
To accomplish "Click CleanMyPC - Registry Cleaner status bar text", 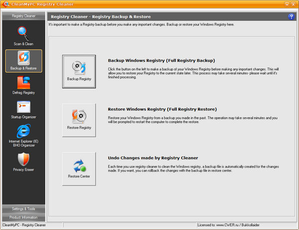I will coord(25,226).
